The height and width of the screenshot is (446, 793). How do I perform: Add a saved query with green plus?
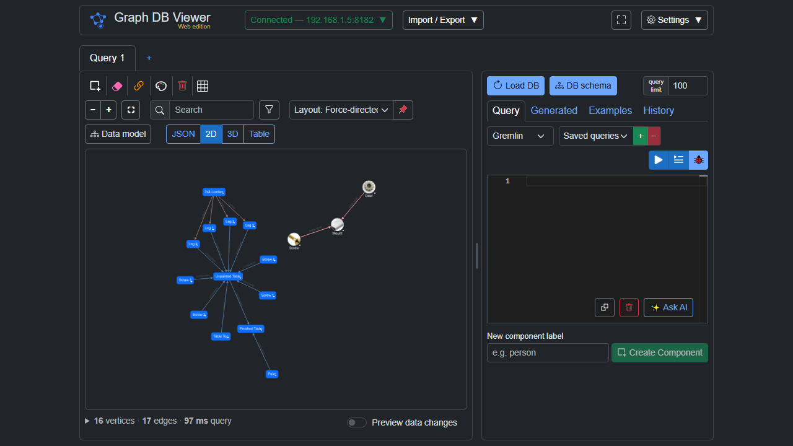click(641, 136)
